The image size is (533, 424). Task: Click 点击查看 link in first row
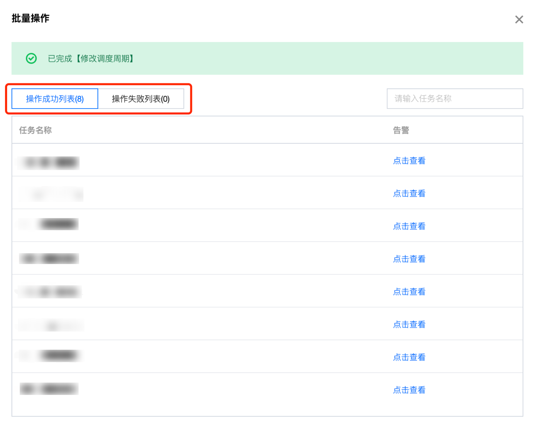(409, 161)
